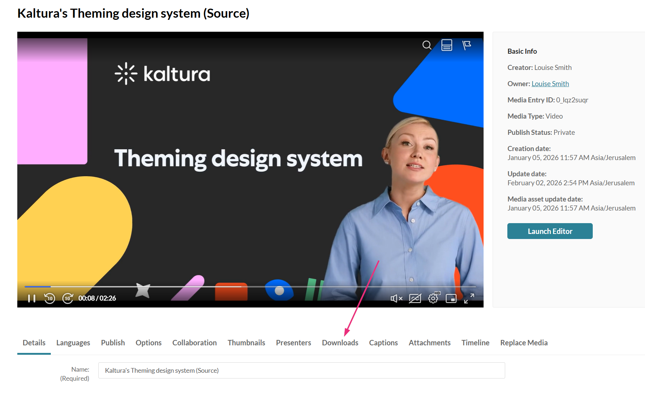Open owner Louise Smith link

coord(550,84)
